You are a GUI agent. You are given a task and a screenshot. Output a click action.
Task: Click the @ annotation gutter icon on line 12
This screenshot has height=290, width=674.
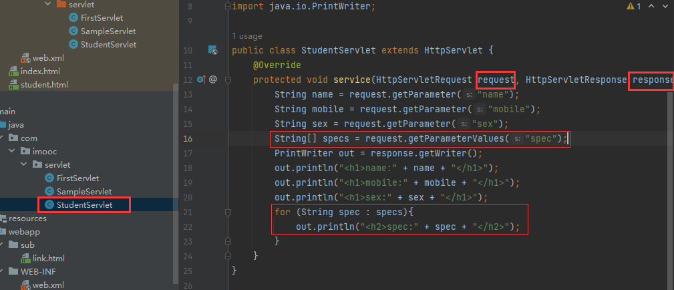click(x=213, y=80)
